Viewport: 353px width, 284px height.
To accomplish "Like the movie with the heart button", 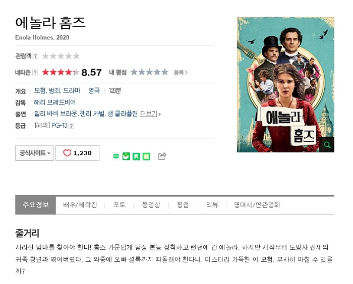I will (x=78, y=153).
